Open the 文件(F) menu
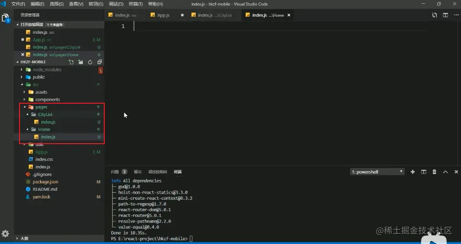 point(18,4)
